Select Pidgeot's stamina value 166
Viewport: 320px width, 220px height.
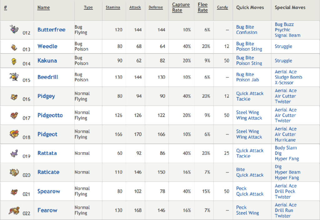pyautogui.click(x=118, y=134)
